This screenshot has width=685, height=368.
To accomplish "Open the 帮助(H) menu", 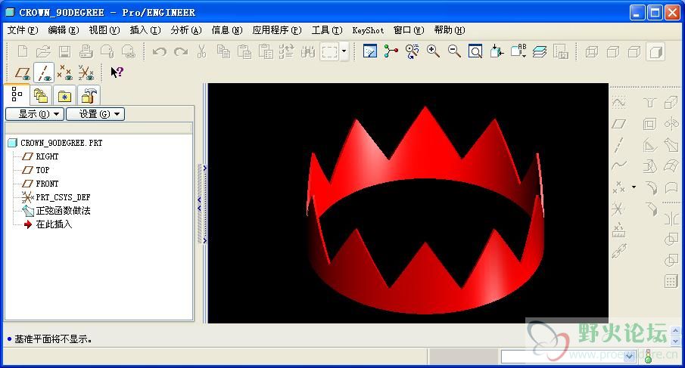I will click(x=450, y=30).
